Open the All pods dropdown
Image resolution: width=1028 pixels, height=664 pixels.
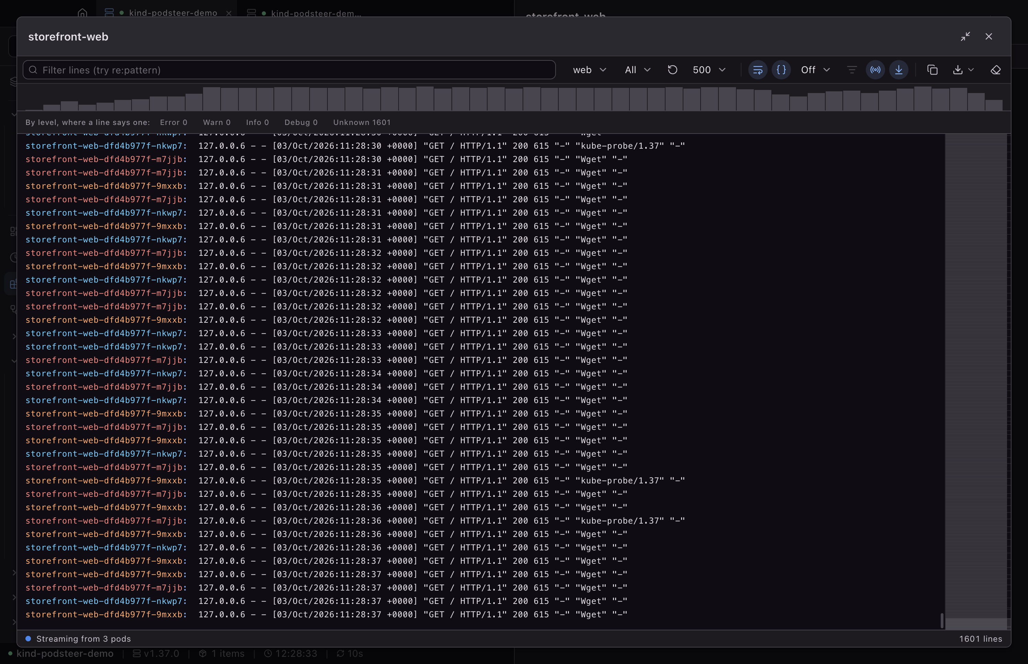coord(638,70)
